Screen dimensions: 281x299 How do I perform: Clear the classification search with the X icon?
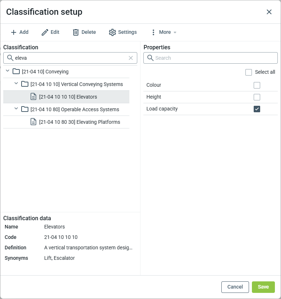coord(131,58)
